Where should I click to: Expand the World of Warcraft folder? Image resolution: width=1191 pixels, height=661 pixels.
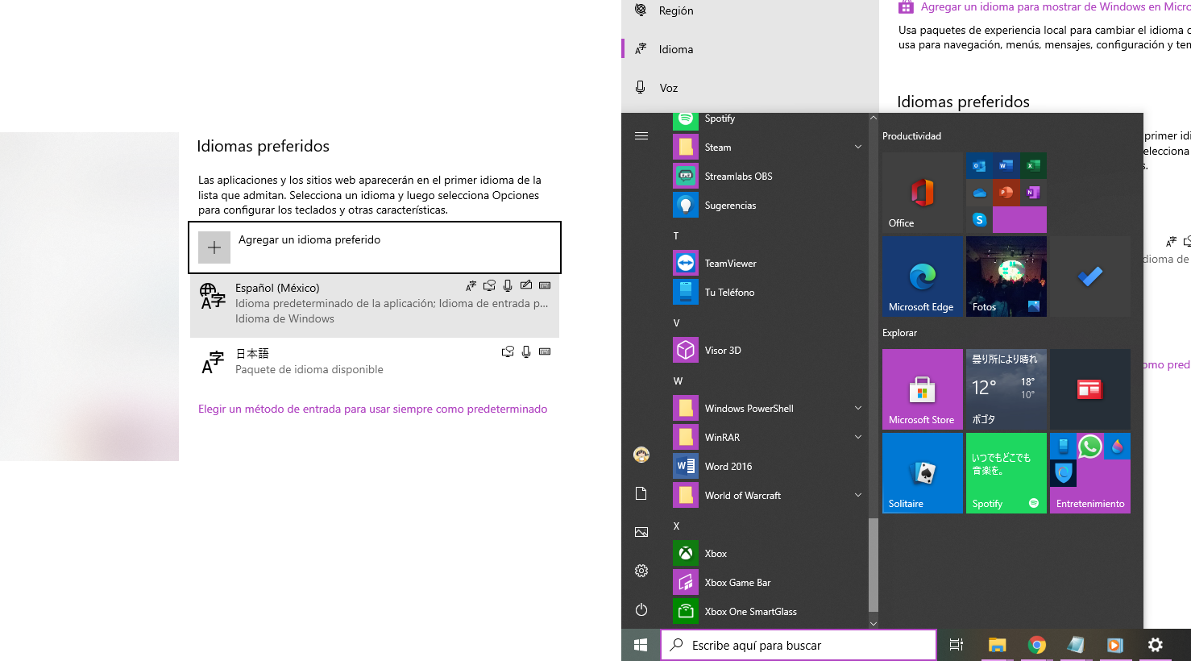(858, 496)
